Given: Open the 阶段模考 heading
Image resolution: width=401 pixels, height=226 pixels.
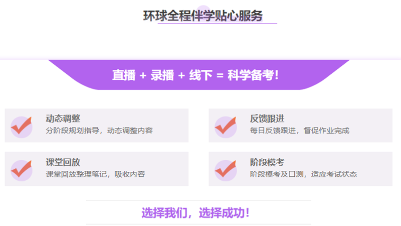Looking at the screenshot, I should (x=267, y=162).
